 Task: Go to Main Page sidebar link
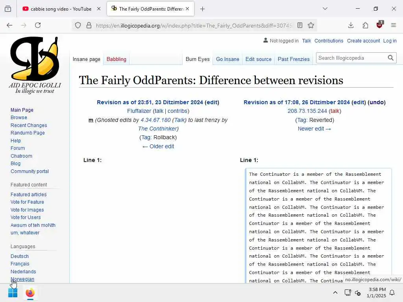coord(22,110)
